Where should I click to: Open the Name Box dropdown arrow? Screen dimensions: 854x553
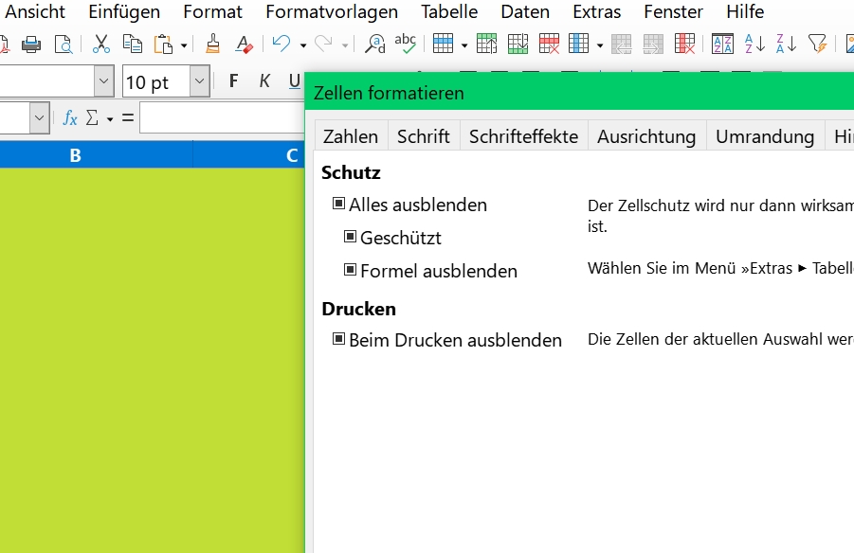coord(39,117)
